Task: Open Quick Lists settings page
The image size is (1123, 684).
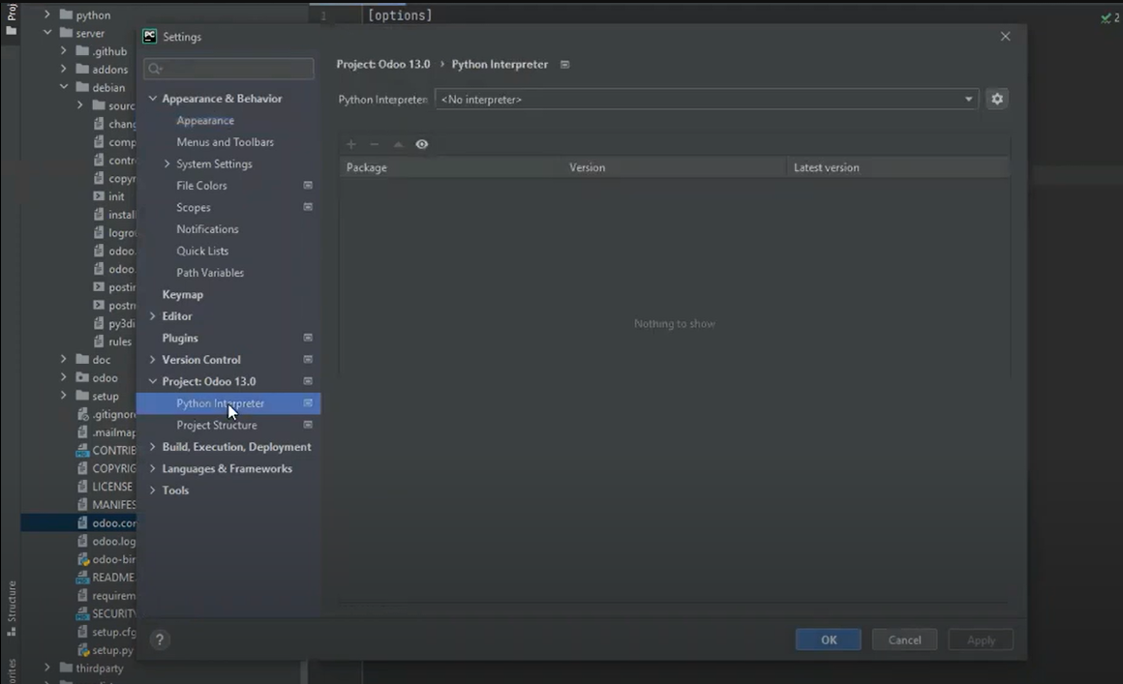Action: 202,252
